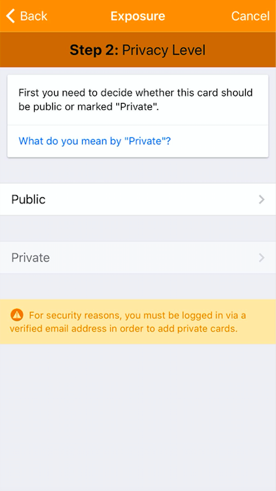
Task: Click gray gap between Public and Private rows
Action: (x=138, y=228)
